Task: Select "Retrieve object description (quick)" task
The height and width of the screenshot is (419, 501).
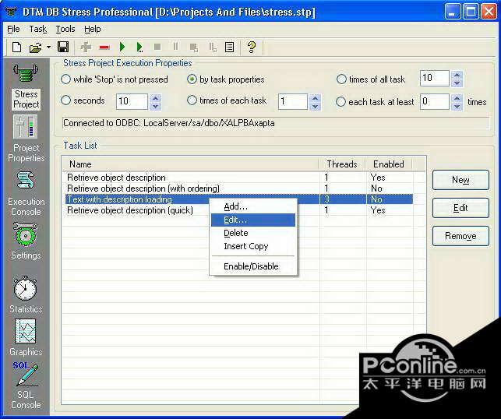Action: (239, 210)
